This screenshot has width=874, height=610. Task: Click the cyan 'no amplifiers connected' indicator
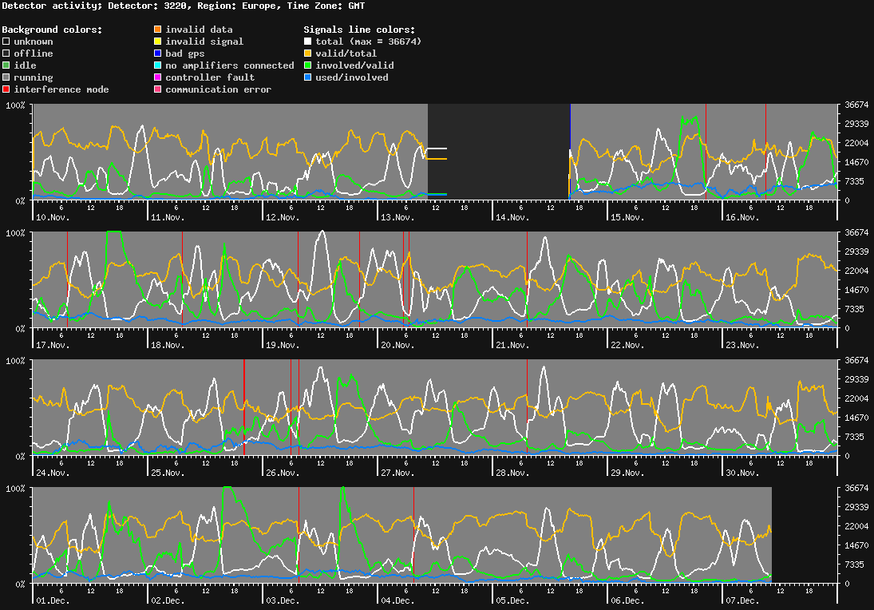[157, 65]
